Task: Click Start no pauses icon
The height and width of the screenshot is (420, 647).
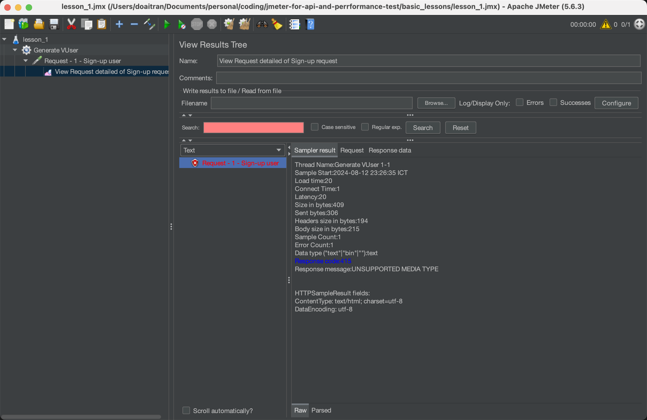Action: (x=182, y=24)
